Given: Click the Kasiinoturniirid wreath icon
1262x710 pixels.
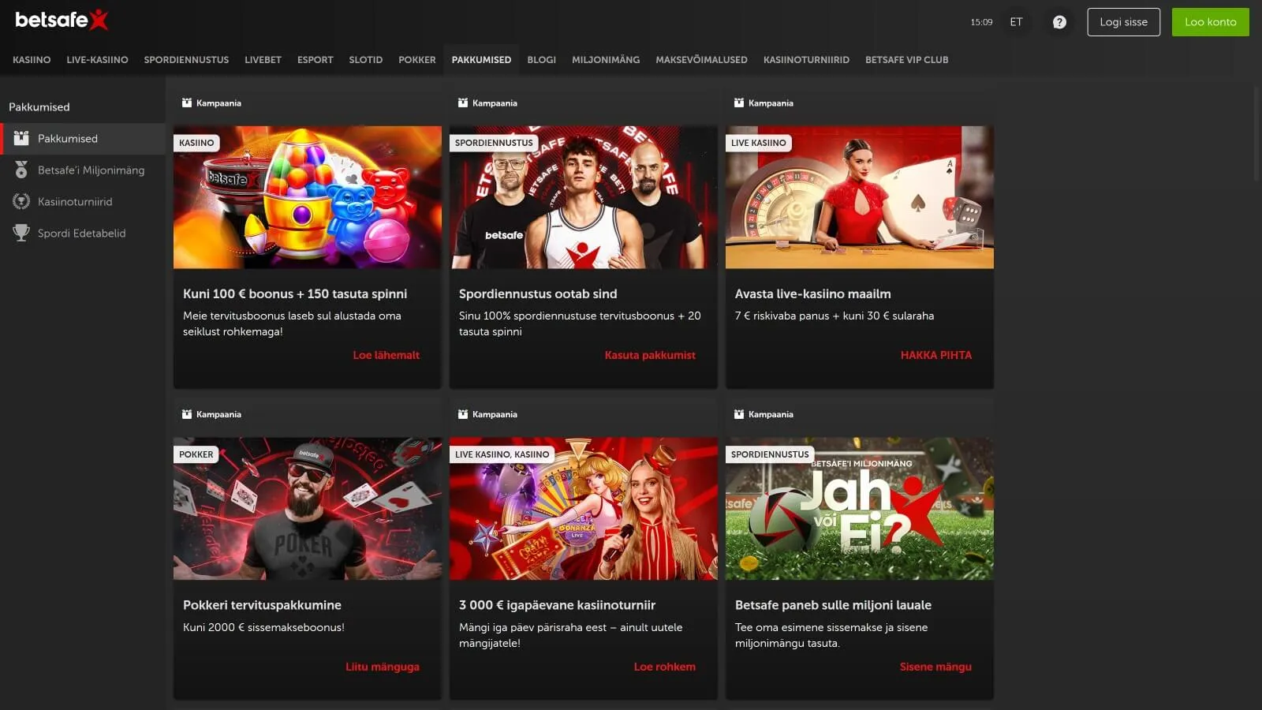Looking at the screenshot, I should [21, 201].
